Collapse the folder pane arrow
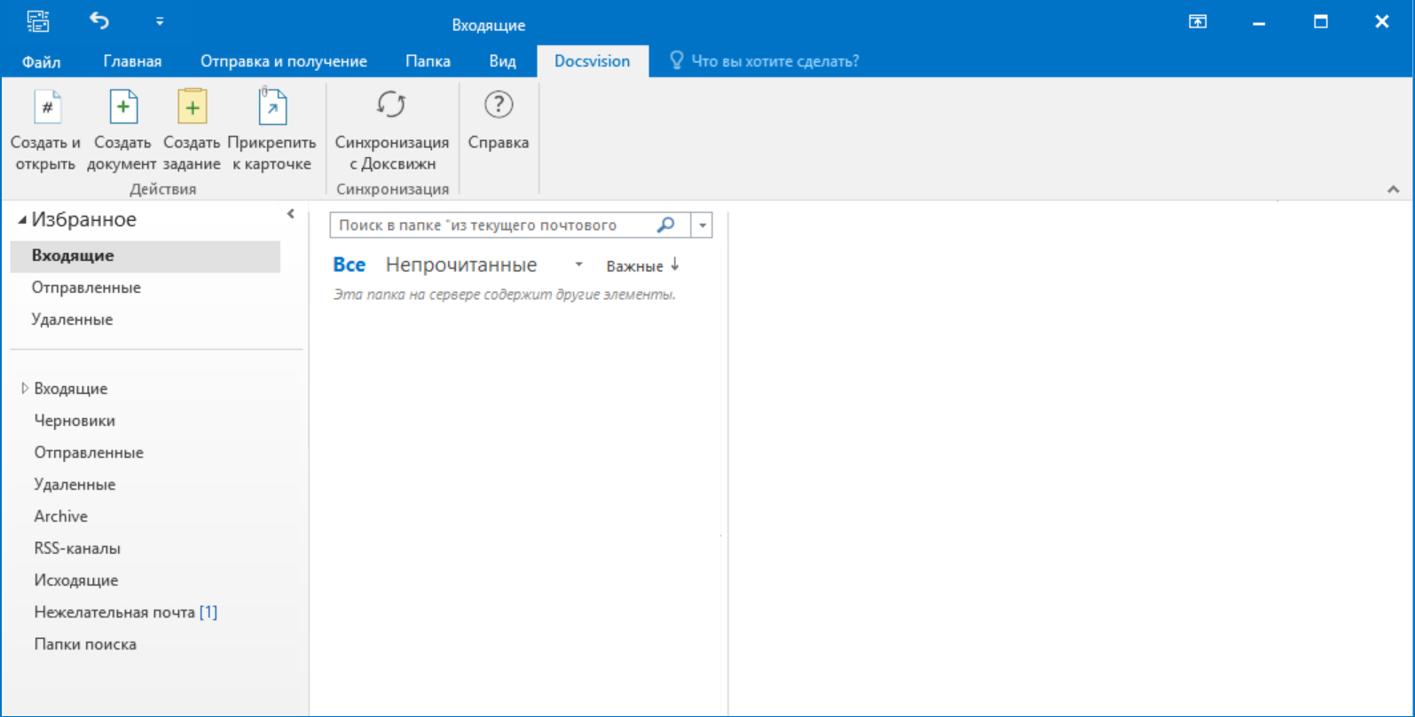This screenshot has height=717, width=1415. 290,214
